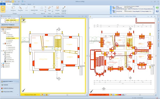Activate the DEMOLITORE tool
The image size is (160, 99).
34,9
